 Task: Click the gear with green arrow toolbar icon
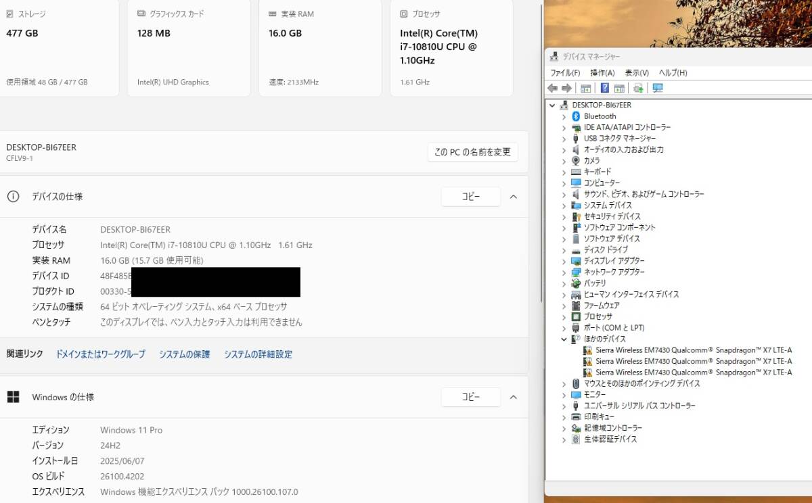click(637, 88)
